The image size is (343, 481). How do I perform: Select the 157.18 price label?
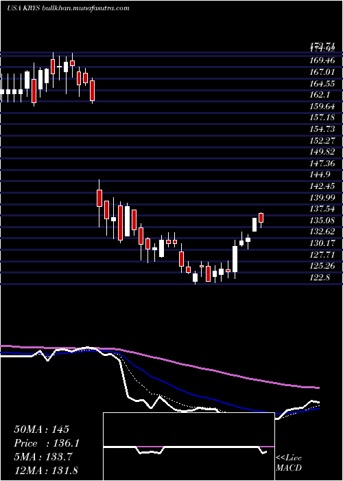coord(322,118)
